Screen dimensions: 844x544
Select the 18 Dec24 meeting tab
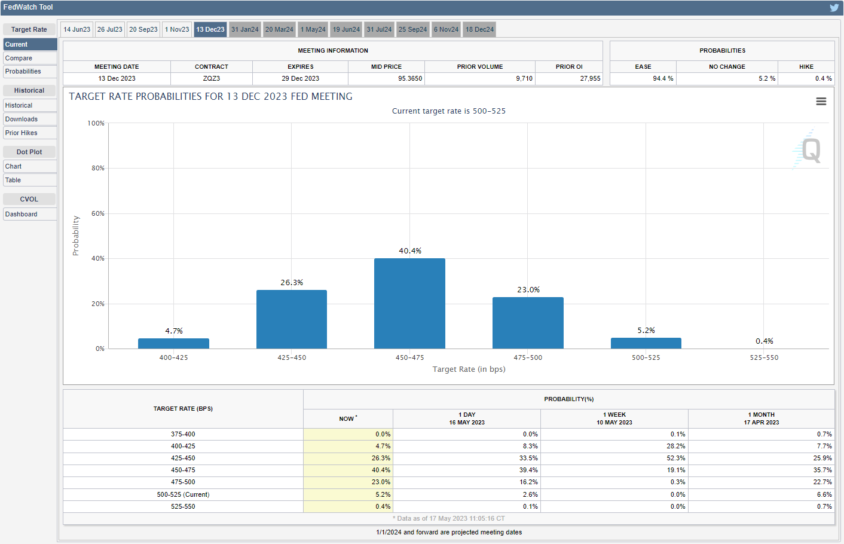coord(479,29)
